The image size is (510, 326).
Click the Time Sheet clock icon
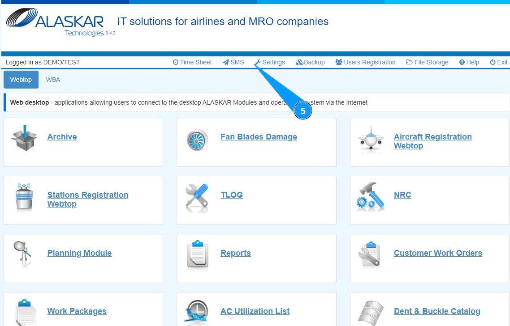click(176, 62)
